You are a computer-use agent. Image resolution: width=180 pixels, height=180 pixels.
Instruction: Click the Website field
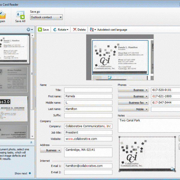[88, 139]
